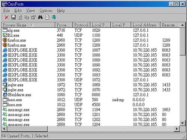Click the horizontal scrollbar left arrow
The width and height of the screenshot is (187, 140).
(x=4, y=129)
